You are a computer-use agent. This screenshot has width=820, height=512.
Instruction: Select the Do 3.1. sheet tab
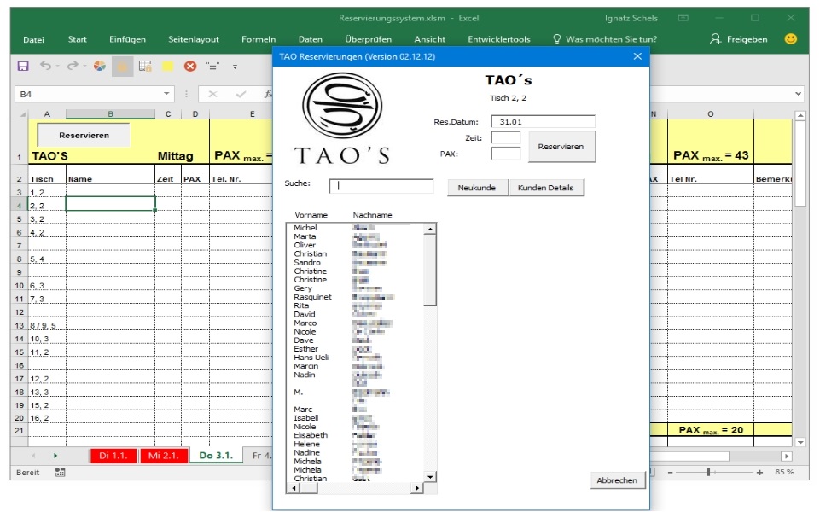point(216,456)
